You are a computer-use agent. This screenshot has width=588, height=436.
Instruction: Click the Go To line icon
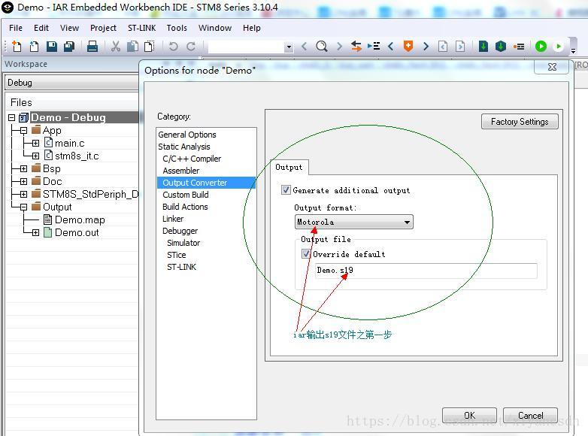coord(374,46)
